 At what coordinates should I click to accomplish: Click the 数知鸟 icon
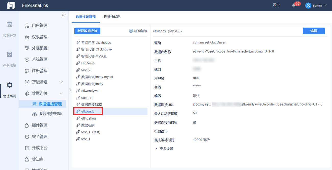[x=27, y=159]
